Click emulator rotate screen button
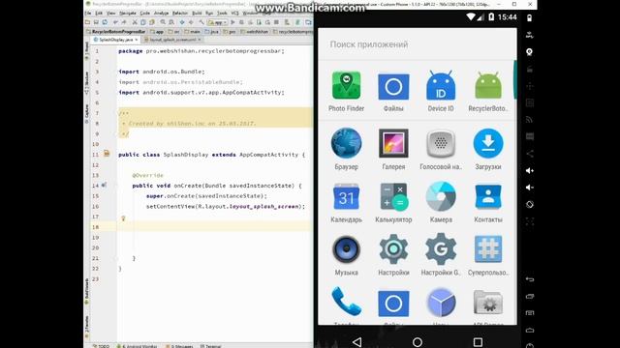The height and width of the screenshot is (348, 620). (x=530, y=204)
